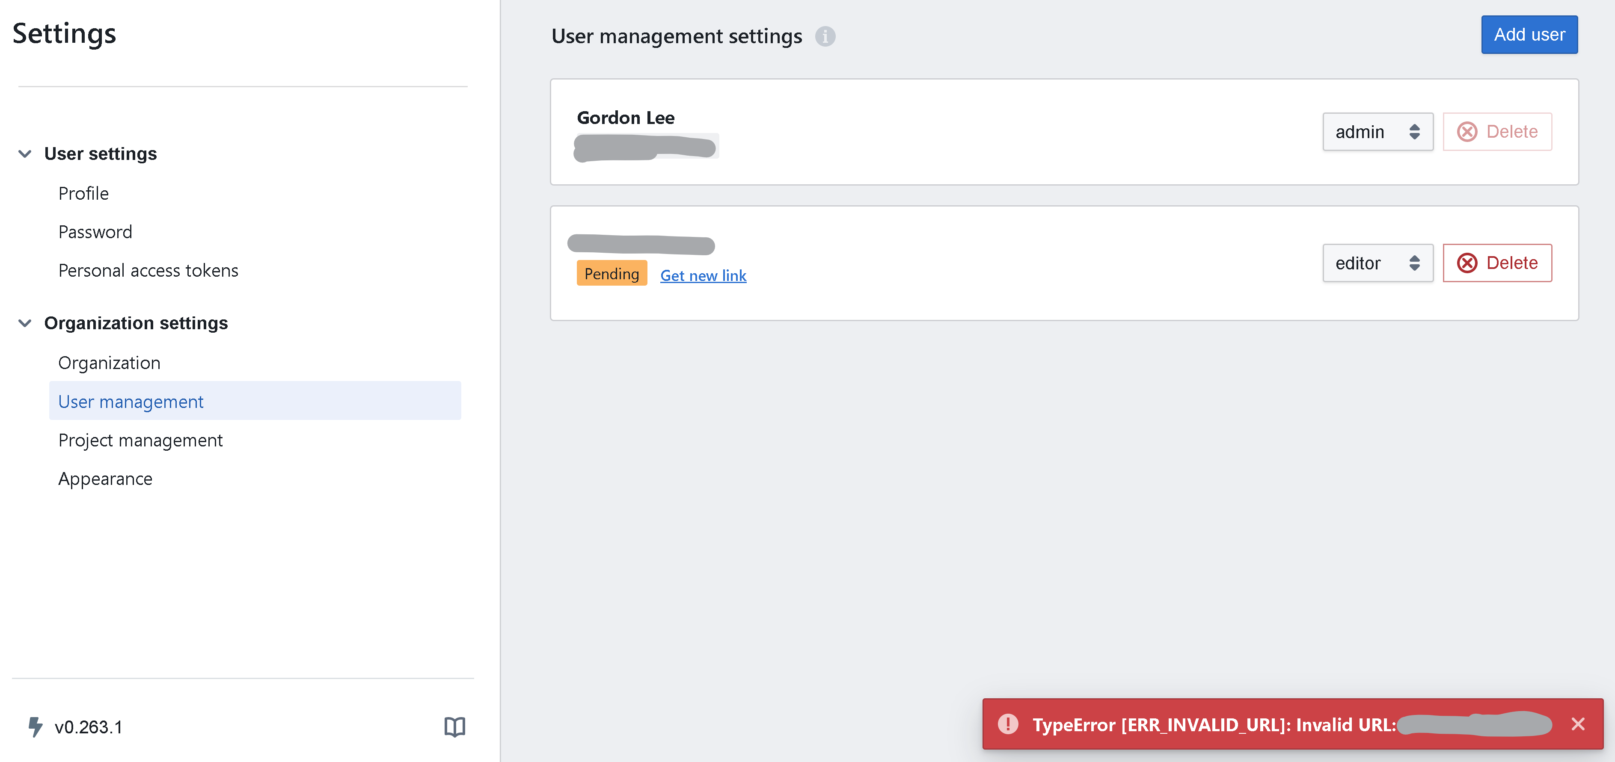Switch to Project management settings
1615x762 pixels.
click(x=140, y=440)
